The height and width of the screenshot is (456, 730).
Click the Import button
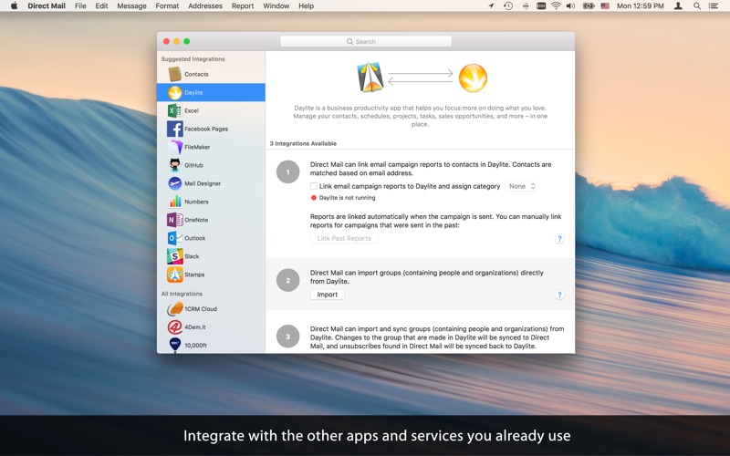pyautogui.click(x=327, y=295)
